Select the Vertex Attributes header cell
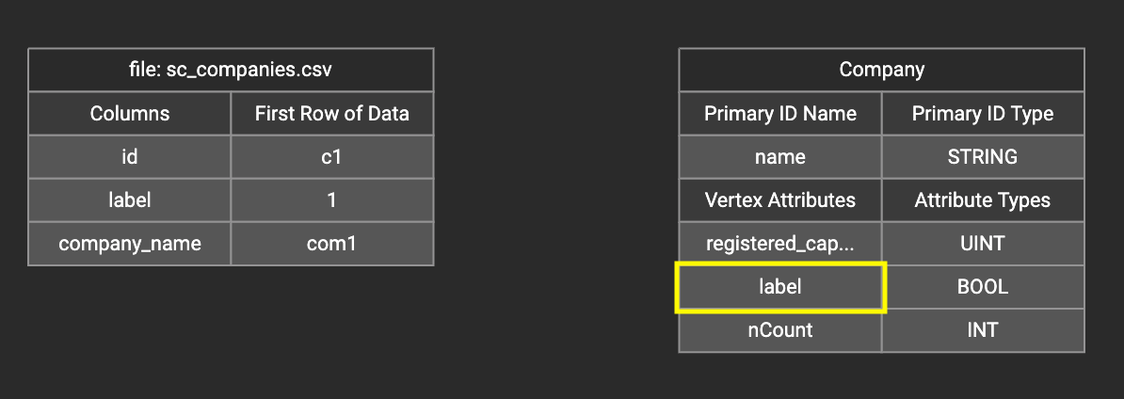The image size is (1124, 399). 780,200
